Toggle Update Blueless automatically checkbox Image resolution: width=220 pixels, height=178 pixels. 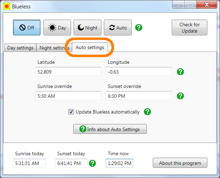tap(71, 112)
